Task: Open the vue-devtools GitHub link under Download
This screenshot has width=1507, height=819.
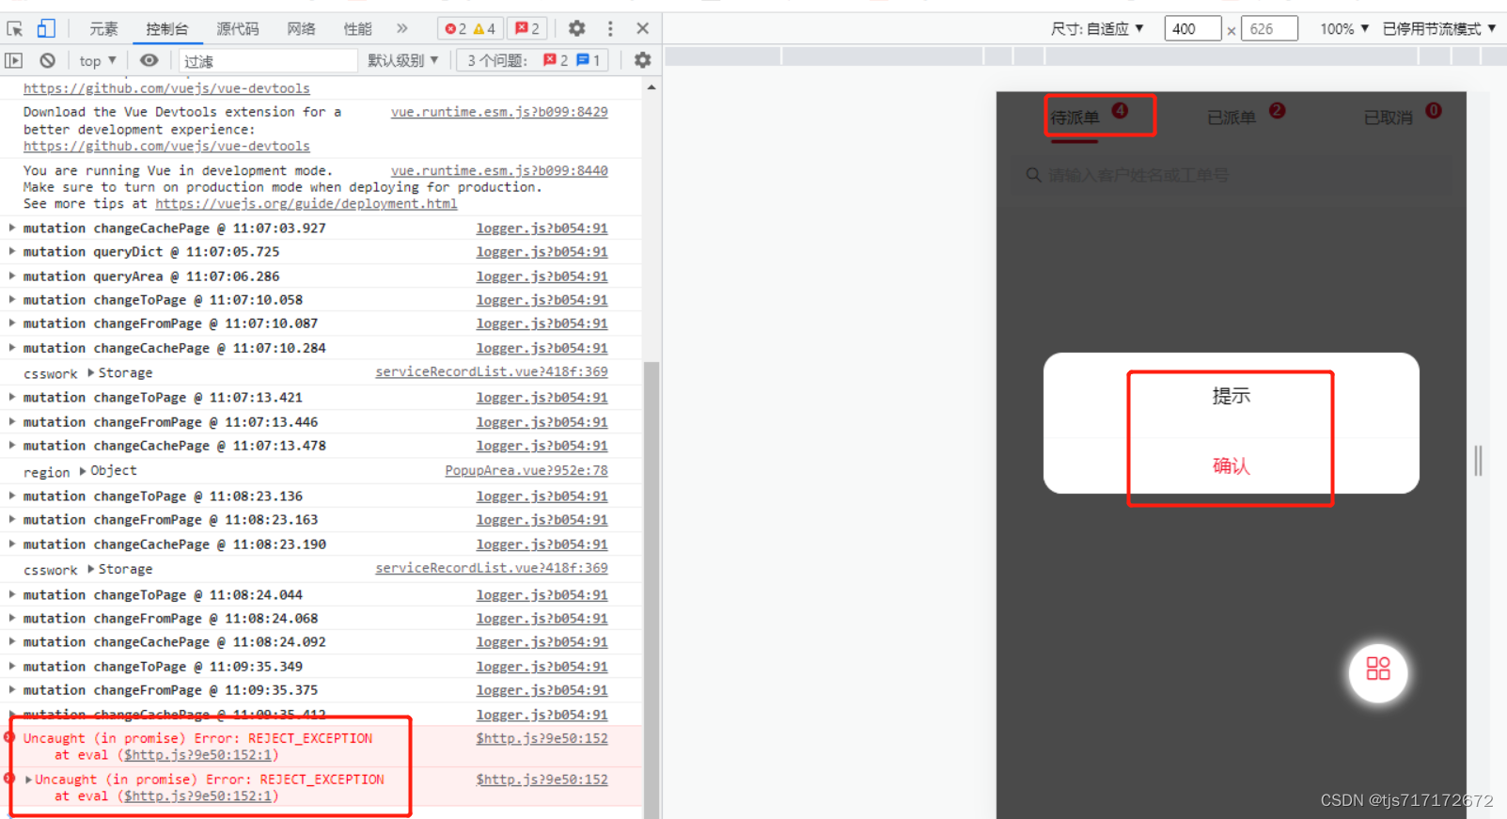Action: (x=166, y=147)
